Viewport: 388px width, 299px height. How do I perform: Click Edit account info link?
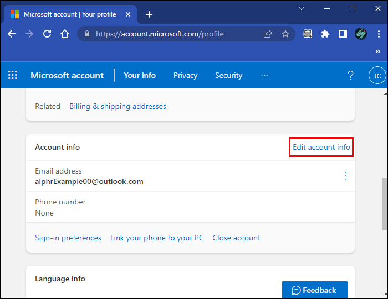coord(321,147)
